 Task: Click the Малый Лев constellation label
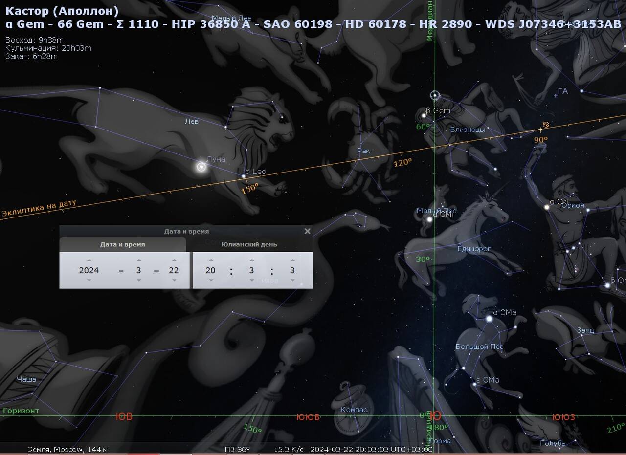pyautogui.click(x=231, y=18)
